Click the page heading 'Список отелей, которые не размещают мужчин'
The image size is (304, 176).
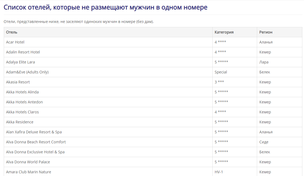[x=105, y=7]
